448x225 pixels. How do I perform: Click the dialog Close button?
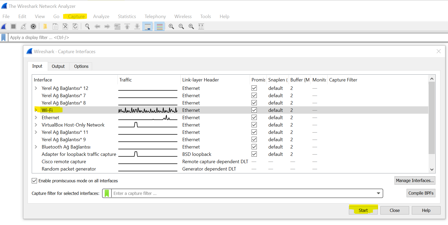(395, 210)
